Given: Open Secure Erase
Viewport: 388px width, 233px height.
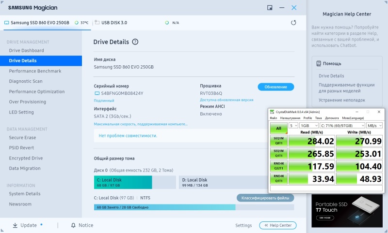Looking at the screenshot, I should click(22, 138).
